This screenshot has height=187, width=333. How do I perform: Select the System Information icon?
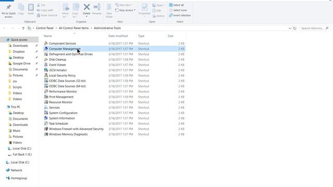tap(46, 118)
